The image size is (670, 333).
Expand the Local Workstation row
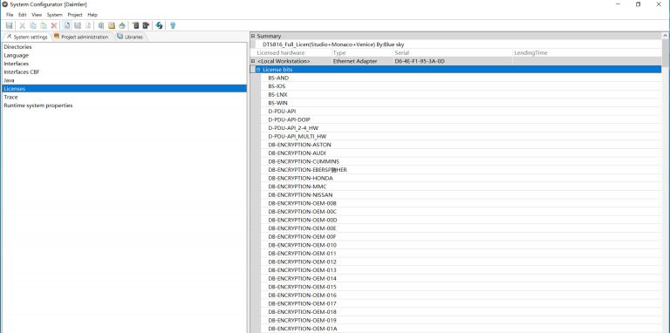click(253, 61)
